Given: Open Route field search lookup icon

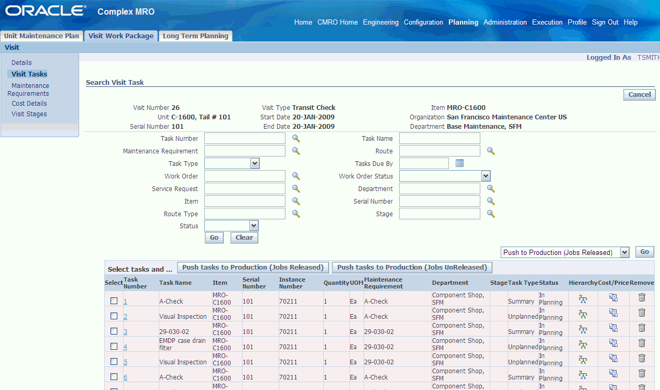Looking at the screenshot, I should 491,151.
